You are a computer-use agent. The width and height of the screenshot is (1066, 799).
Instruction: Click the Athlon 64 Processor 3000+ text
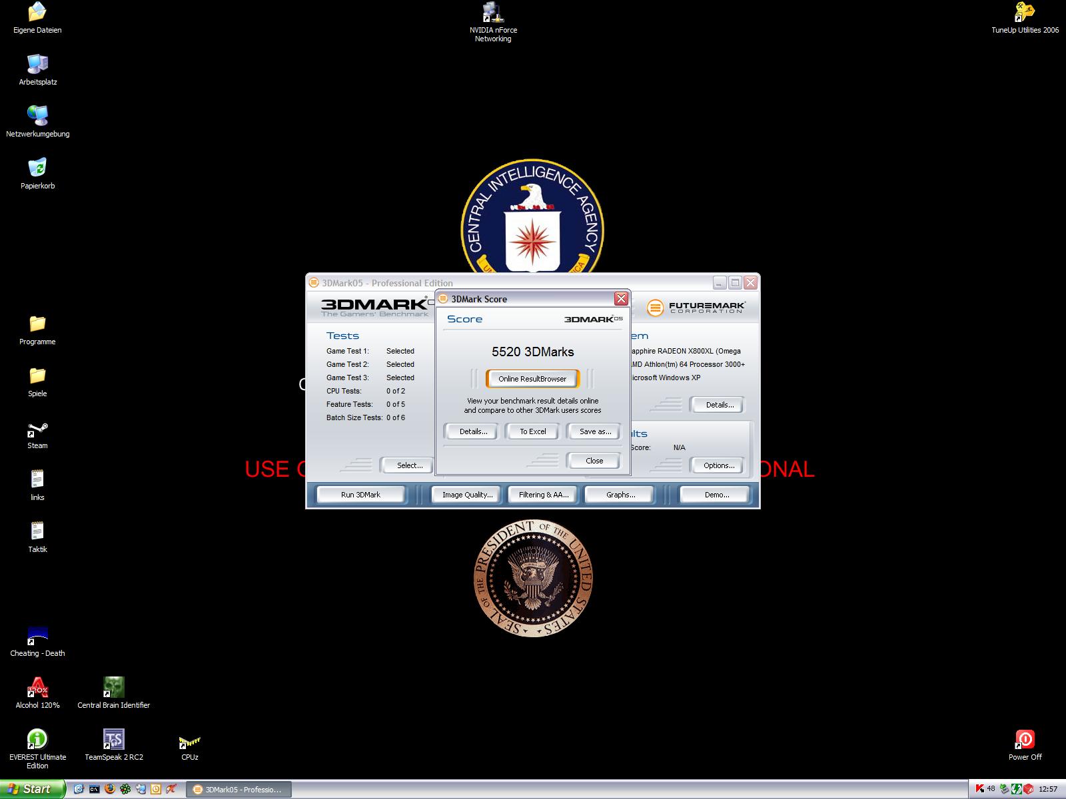[x=688, y=364]
